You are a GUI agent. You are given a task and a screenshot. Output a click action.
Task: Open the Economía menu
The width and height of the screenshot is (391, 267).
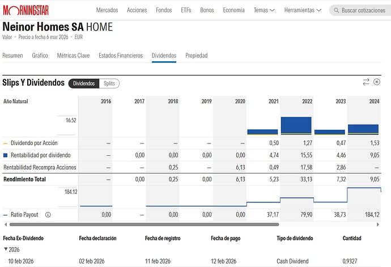[233, 10]
